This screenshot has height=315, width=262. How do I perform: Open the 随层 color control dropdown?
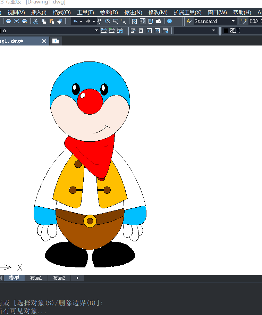pyautogui.click(x=242, y=31)
